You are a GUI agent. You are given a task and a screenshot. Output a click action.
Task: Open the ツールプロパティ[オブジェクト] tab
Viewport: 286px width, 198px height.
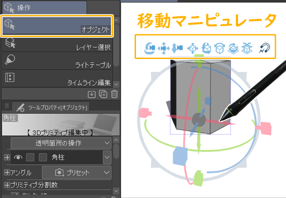(51, 107)
